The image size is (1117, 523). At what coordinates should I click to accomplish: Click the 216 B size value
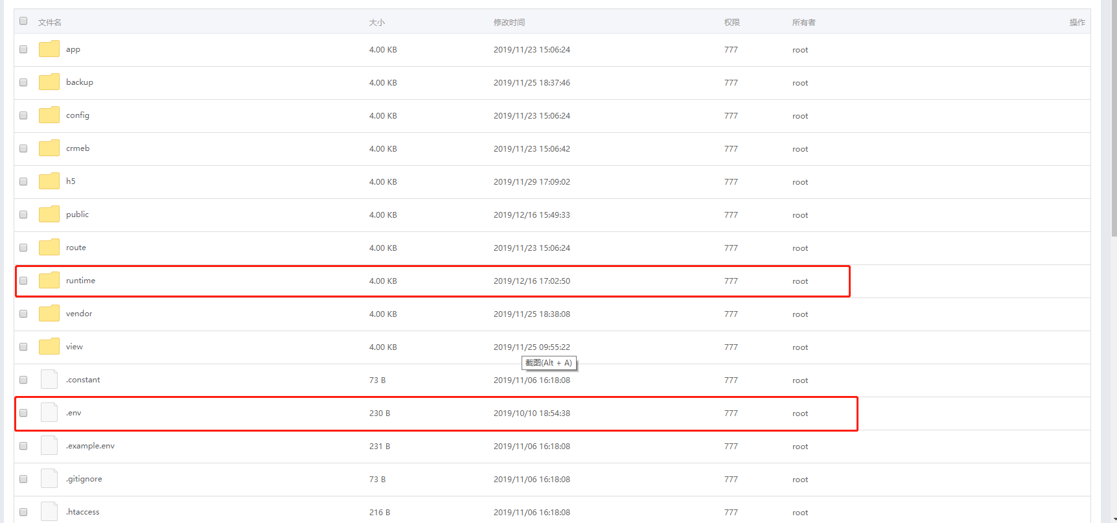pyautogui.click(x=380, y=513)
